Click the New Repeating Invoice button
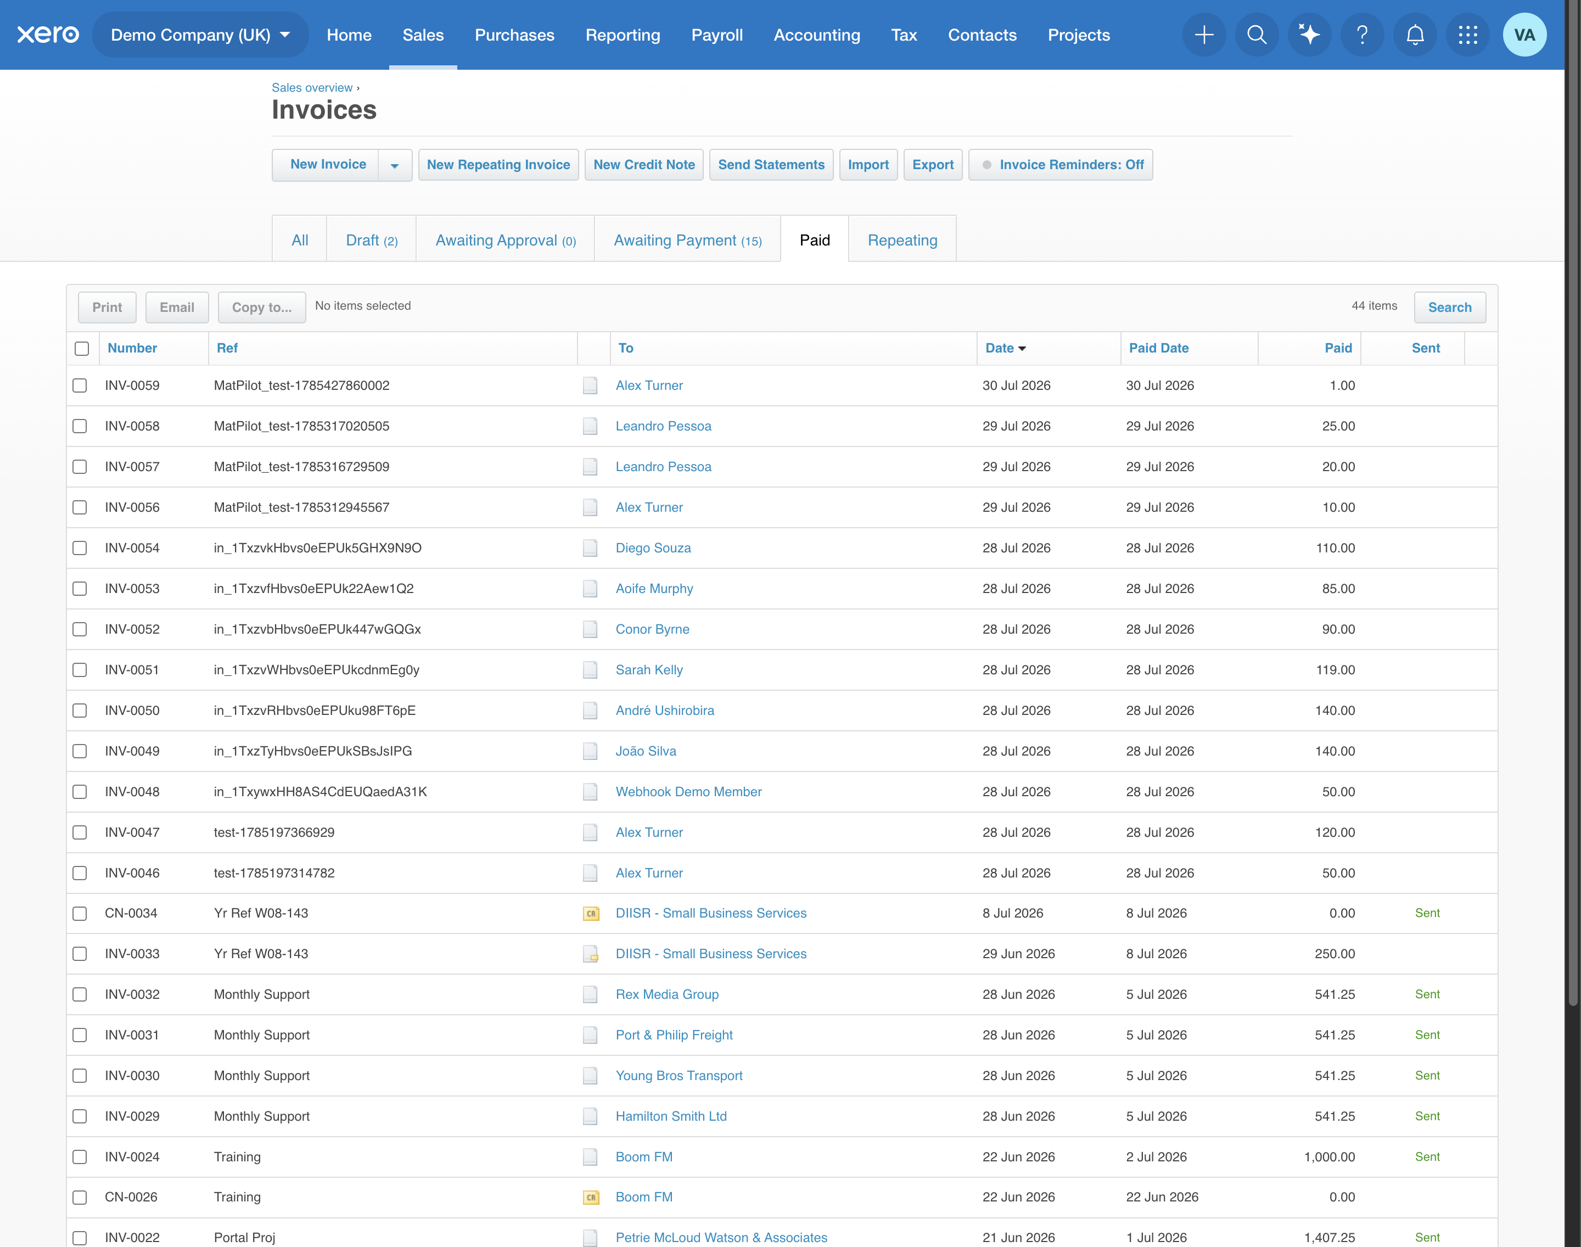Viewport: 1581px width, 1247px height. tap(498, 164)
